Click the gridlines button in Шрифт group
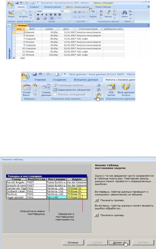156x249 pixels. [x=52, y=18]
